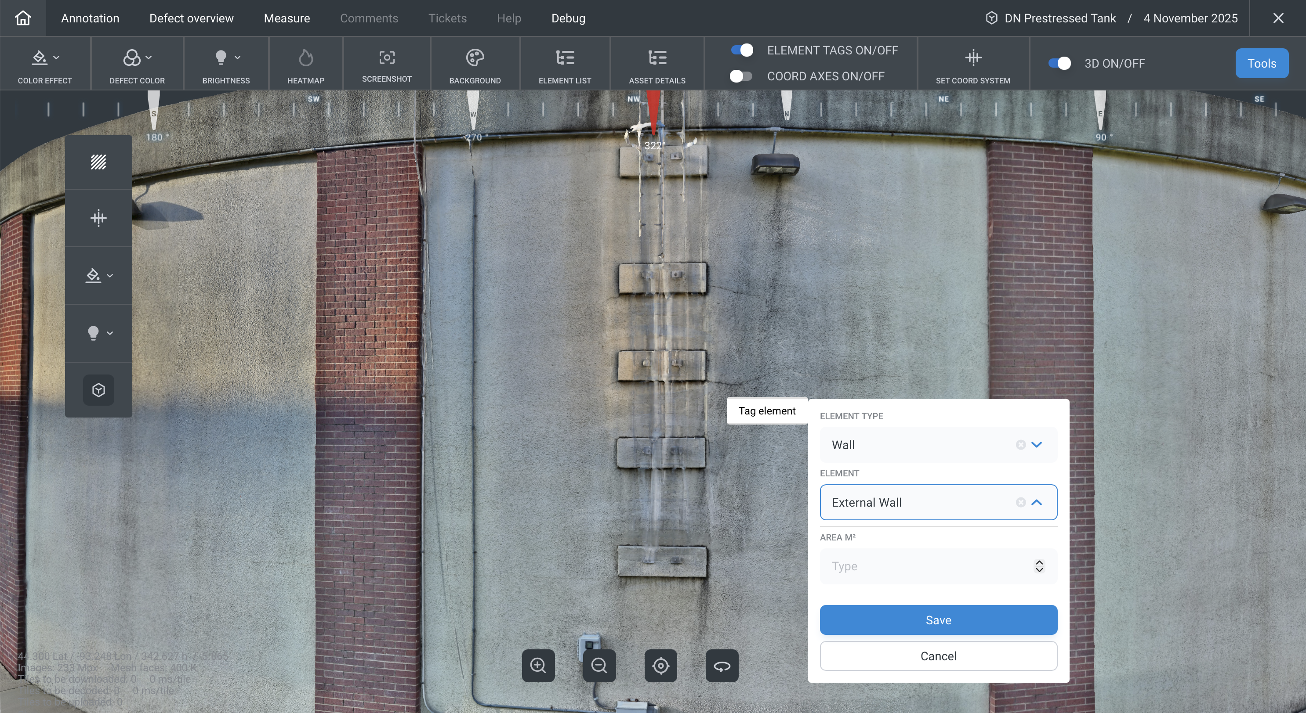Viewport: 1306px width, 713px height.
Task: Enable the Coord Axes switch
Action: [x=741, y=76]
